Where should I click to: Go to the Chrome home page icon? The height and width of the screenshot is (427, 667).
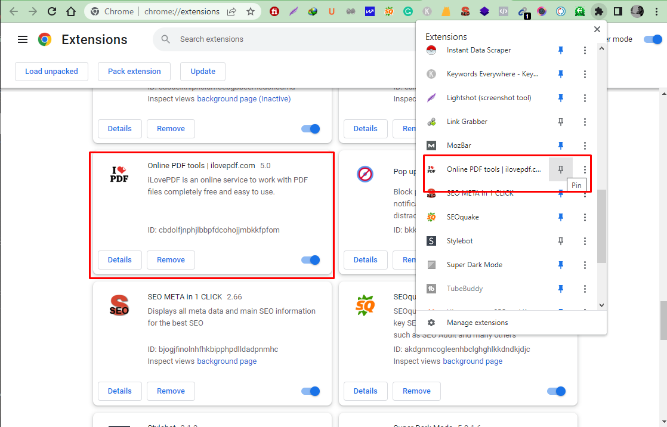[x=71, y=11]
